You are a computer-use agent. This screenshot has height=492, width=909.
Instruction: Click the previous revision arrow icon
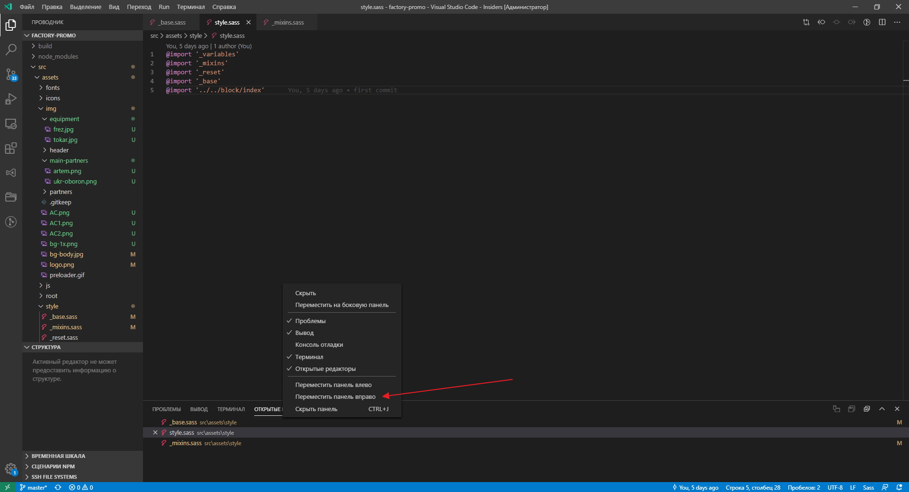pos(821,22)
